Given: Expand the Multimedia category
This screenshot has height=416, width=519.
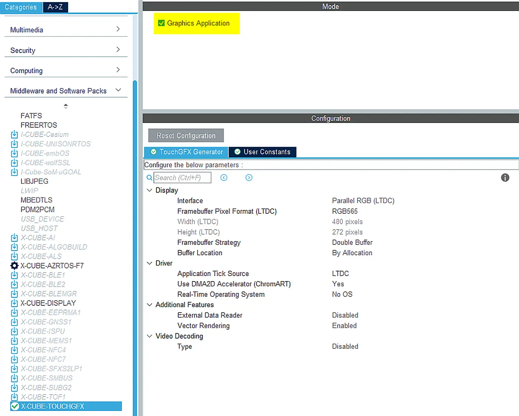Looking at the screenshot, I should 118,29.
